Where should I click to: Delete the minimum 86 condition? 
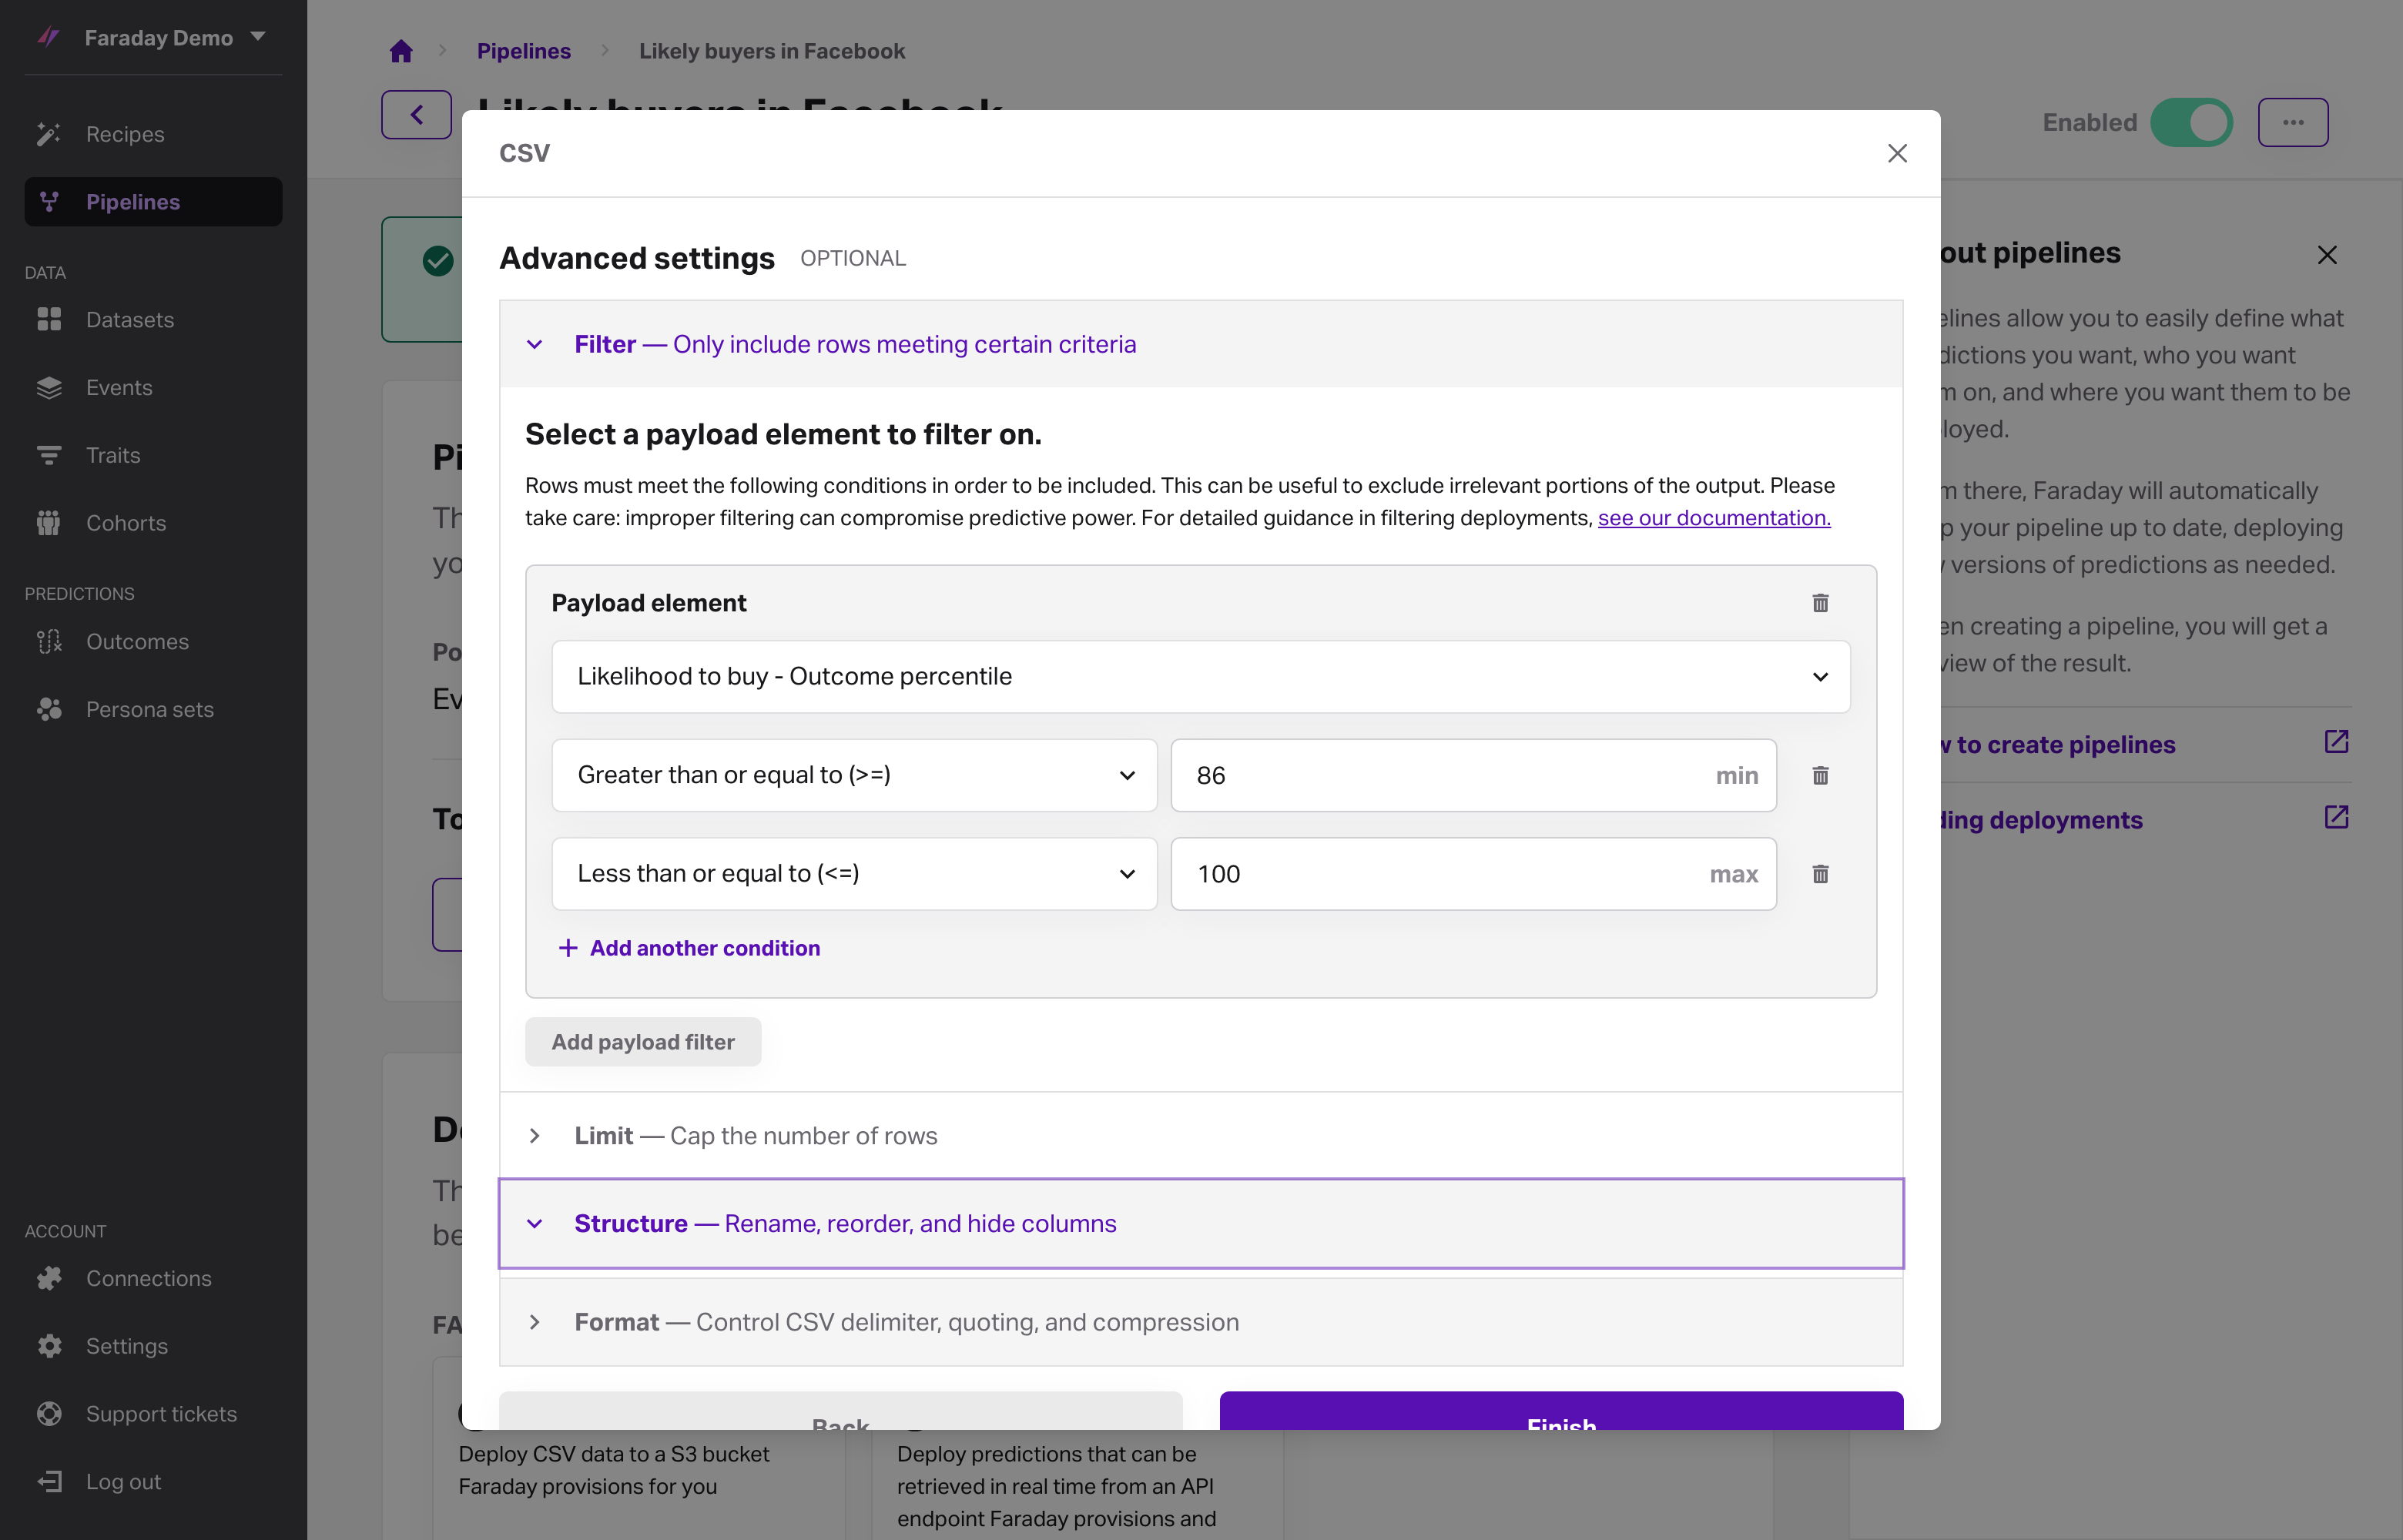1820,775
